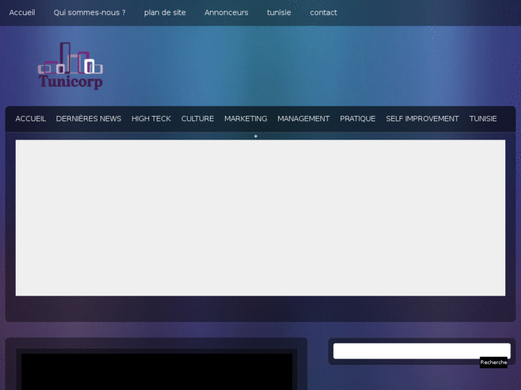The image size is (521, 390).
Task: Open PRATIQUE category
Action: pyautogui.click(x=358, y=119)
